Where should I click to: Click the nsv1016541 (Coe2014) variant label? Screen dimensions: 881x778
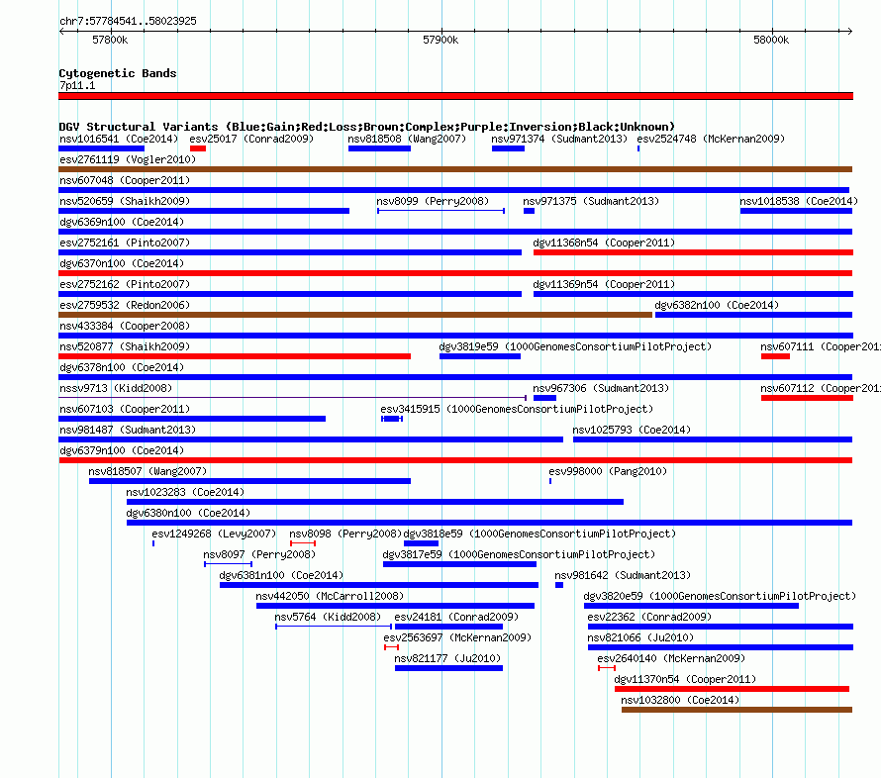point(119,139)
